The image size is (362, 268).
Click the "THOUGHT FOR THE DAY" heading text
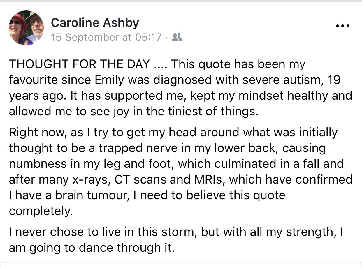[80, 64]
